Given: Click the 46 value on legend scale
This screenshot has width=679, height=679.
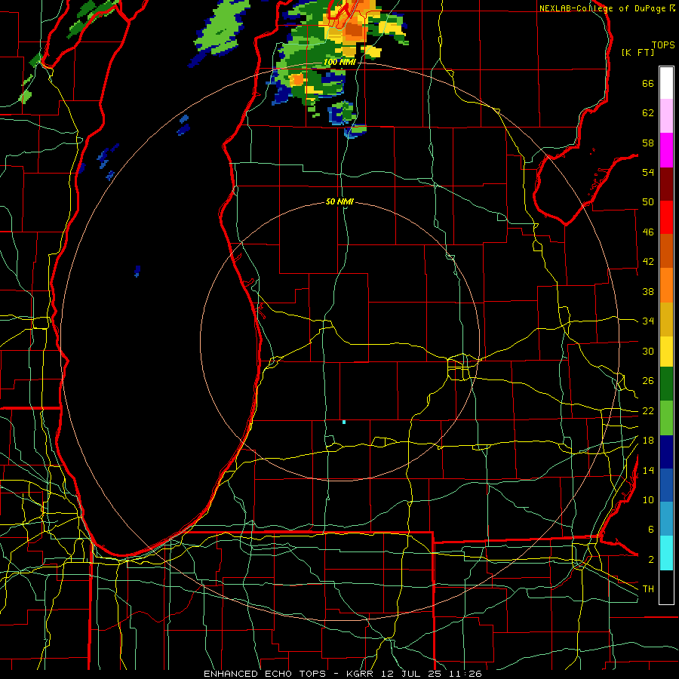Looking at the screenshot, I should tap(648, 232).
